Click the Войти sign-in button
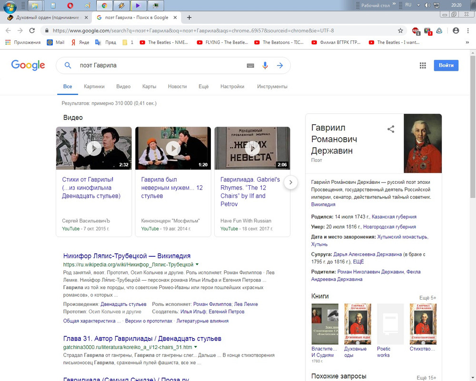The image size is (476, 381). coord(446,65)
